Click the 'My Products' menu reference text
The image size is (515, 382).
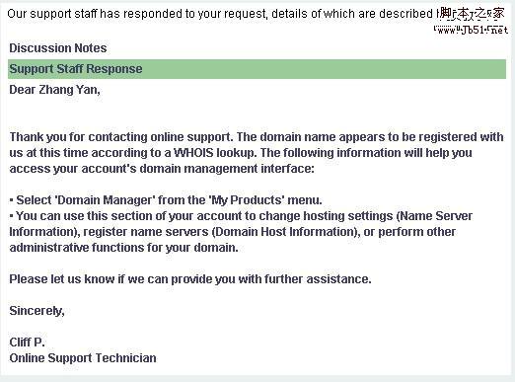(247, 200)
